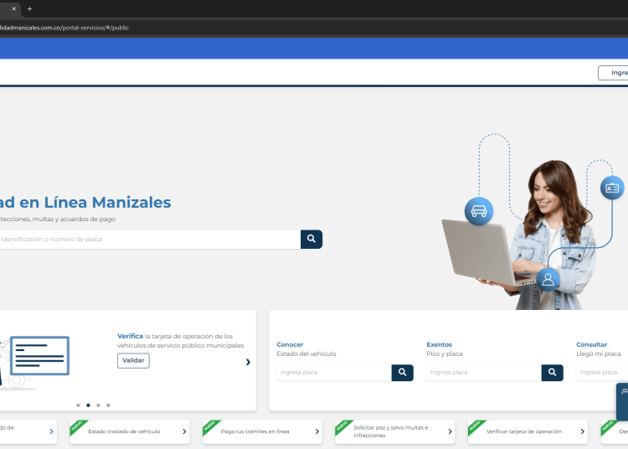Image resolution: width=628 pixels, height=449 pixels.
Task: Search the Estado del vehículo placa
Action: 403,373
